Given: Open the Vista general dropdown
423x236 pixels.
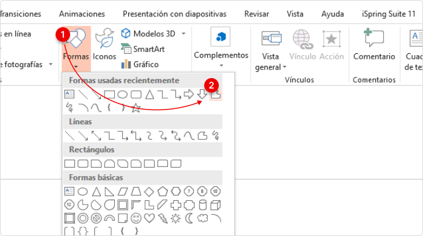Looking at the screenshot, I should 271,50.
